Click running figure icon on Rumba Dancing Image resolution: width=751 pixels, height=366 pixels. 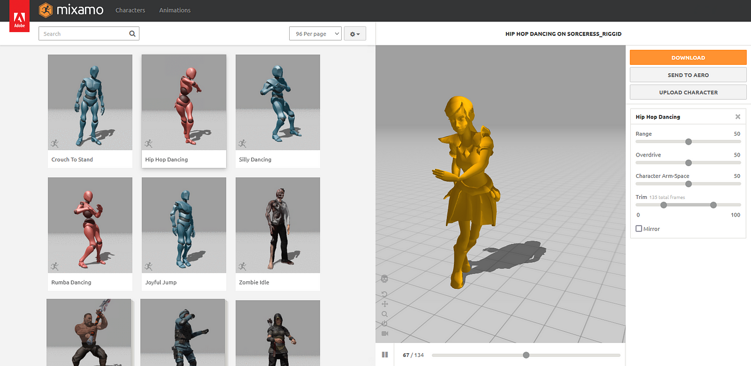[x=55, y=266]
